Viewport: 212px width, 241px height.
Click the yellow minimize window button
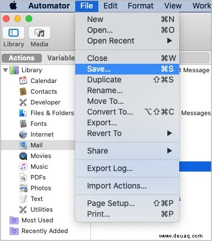[x=18, y=19]
